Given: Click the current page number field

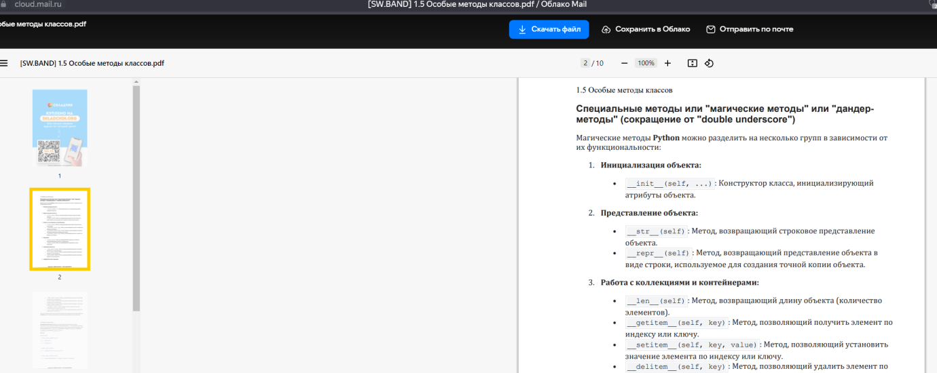Looking at the screenshot, I should coord(585,63).
